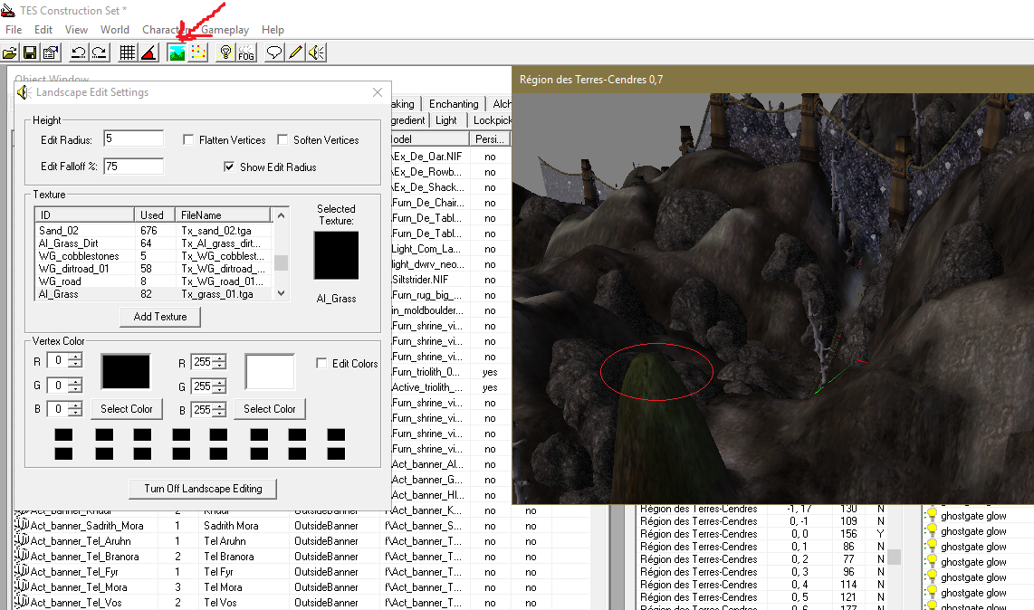Open the Gameplay menu
The height and width of the screenshot is (610, 1034).
point(225,30)
